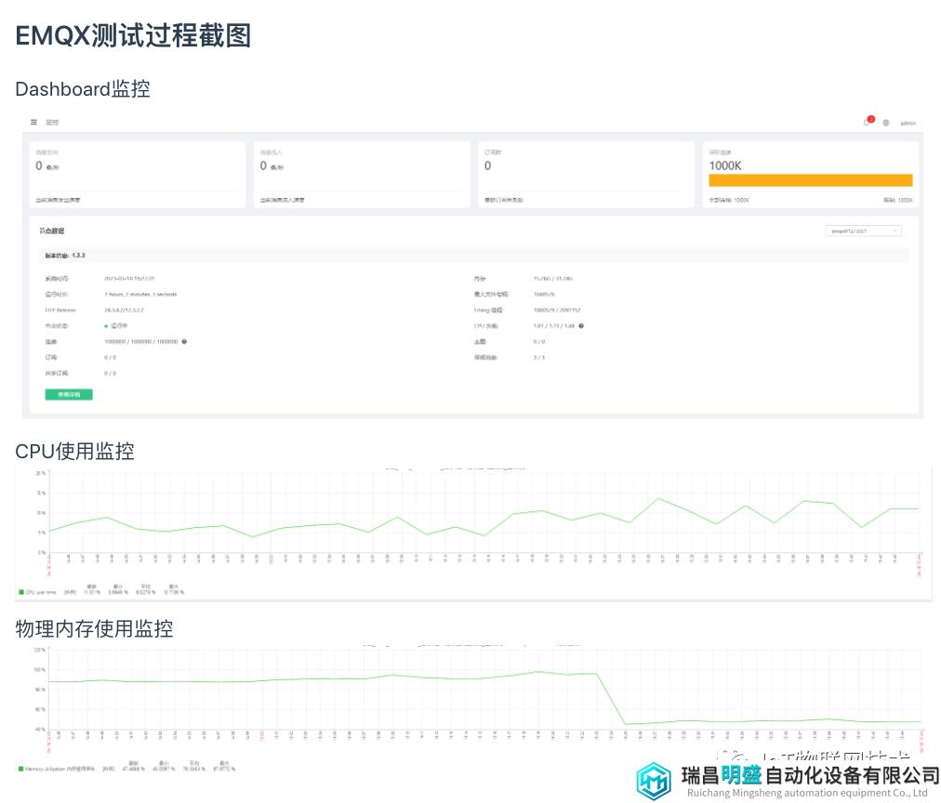
Task: Click the info icon next to the connections value
Action: tap(184, 341)
